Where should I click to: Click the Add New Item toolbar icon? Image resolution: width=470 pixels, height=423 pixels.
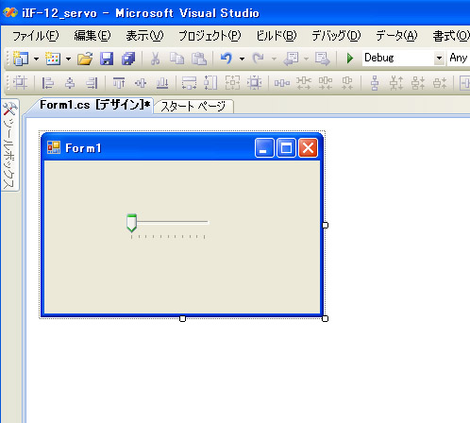(x=53, y=59)
